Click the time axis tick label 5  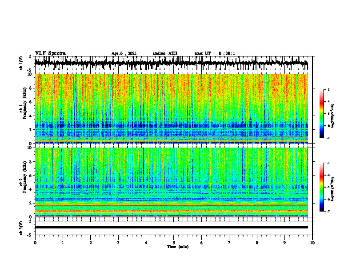pos(174,243)
